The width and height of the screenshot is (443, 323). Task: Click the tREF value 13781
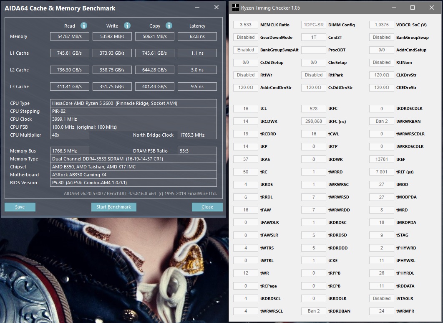pyautogui.click(x=381, y=159)
